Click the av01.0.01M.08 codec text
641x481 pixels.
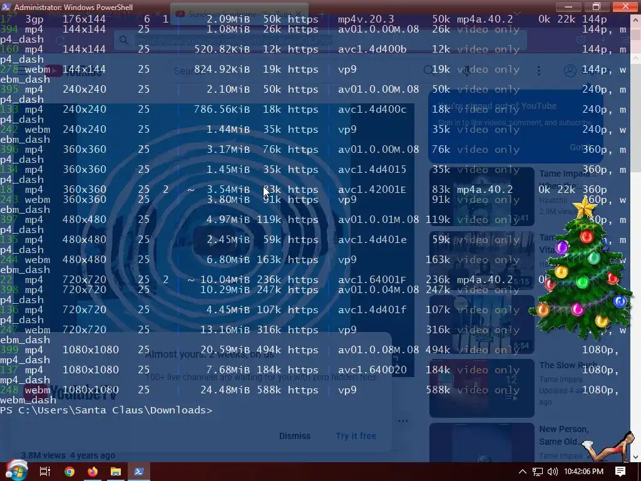(x=379, y=220)
